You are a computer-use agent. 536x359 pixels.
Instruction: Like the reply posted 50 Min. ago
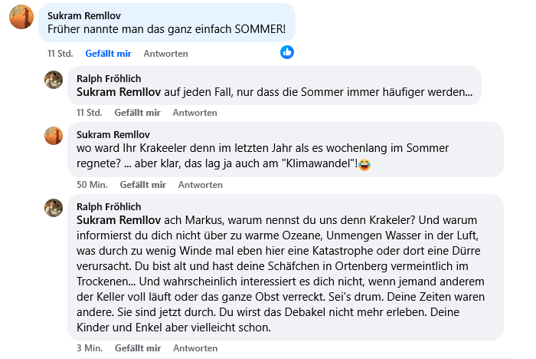coord(142,185)
